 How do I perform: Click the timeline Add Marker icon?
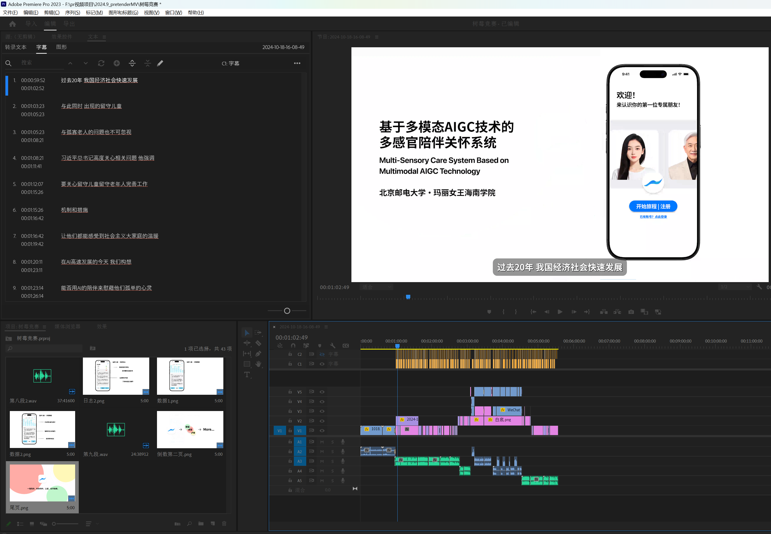coord(320,346)
